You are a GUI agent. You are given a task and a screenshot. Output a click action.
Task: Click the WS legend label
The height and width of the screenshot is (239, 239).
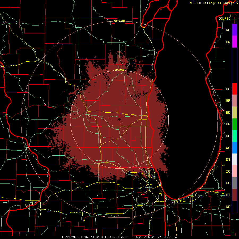pos(228,148)
